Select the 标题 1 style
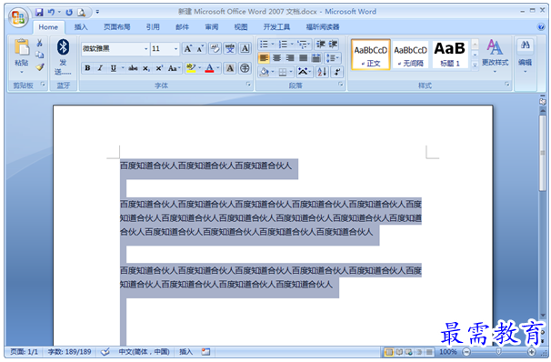Viewport: 551px width, 362px height. point(449,55)
